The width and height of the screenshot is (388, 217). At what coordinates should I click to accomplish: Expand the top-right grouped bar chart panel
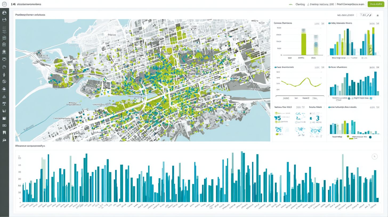[x=378, y=23]
